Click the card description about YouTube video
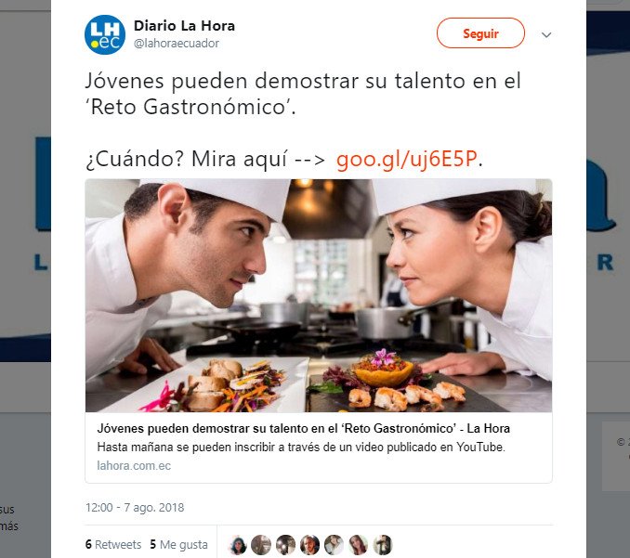 pos(301,447)
